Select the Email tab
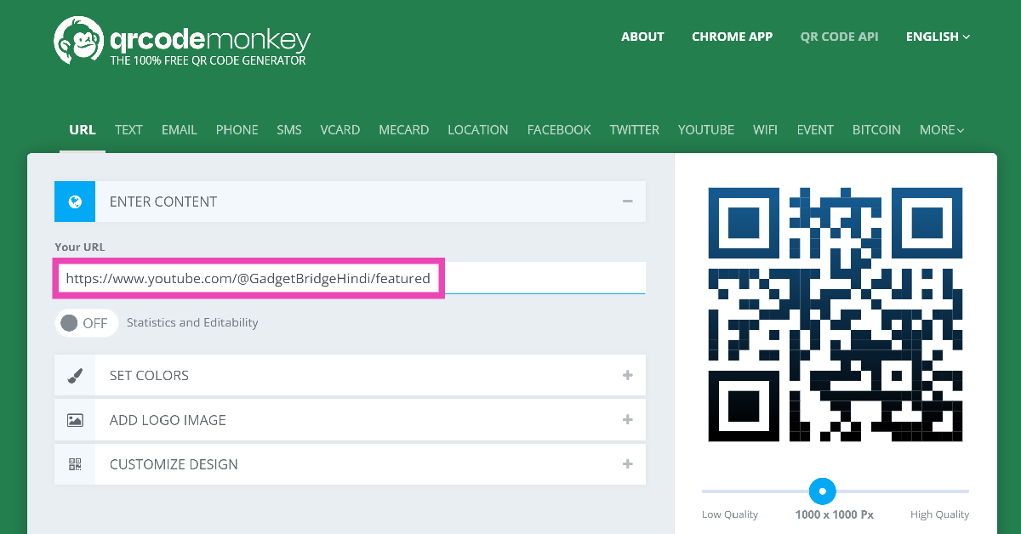The image size is (1021, 534). pyautogui.click(x=179, y=130)
